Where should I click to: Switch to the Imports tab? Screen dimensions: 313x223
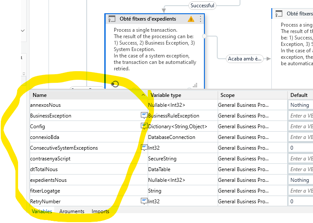pos(100,211)
